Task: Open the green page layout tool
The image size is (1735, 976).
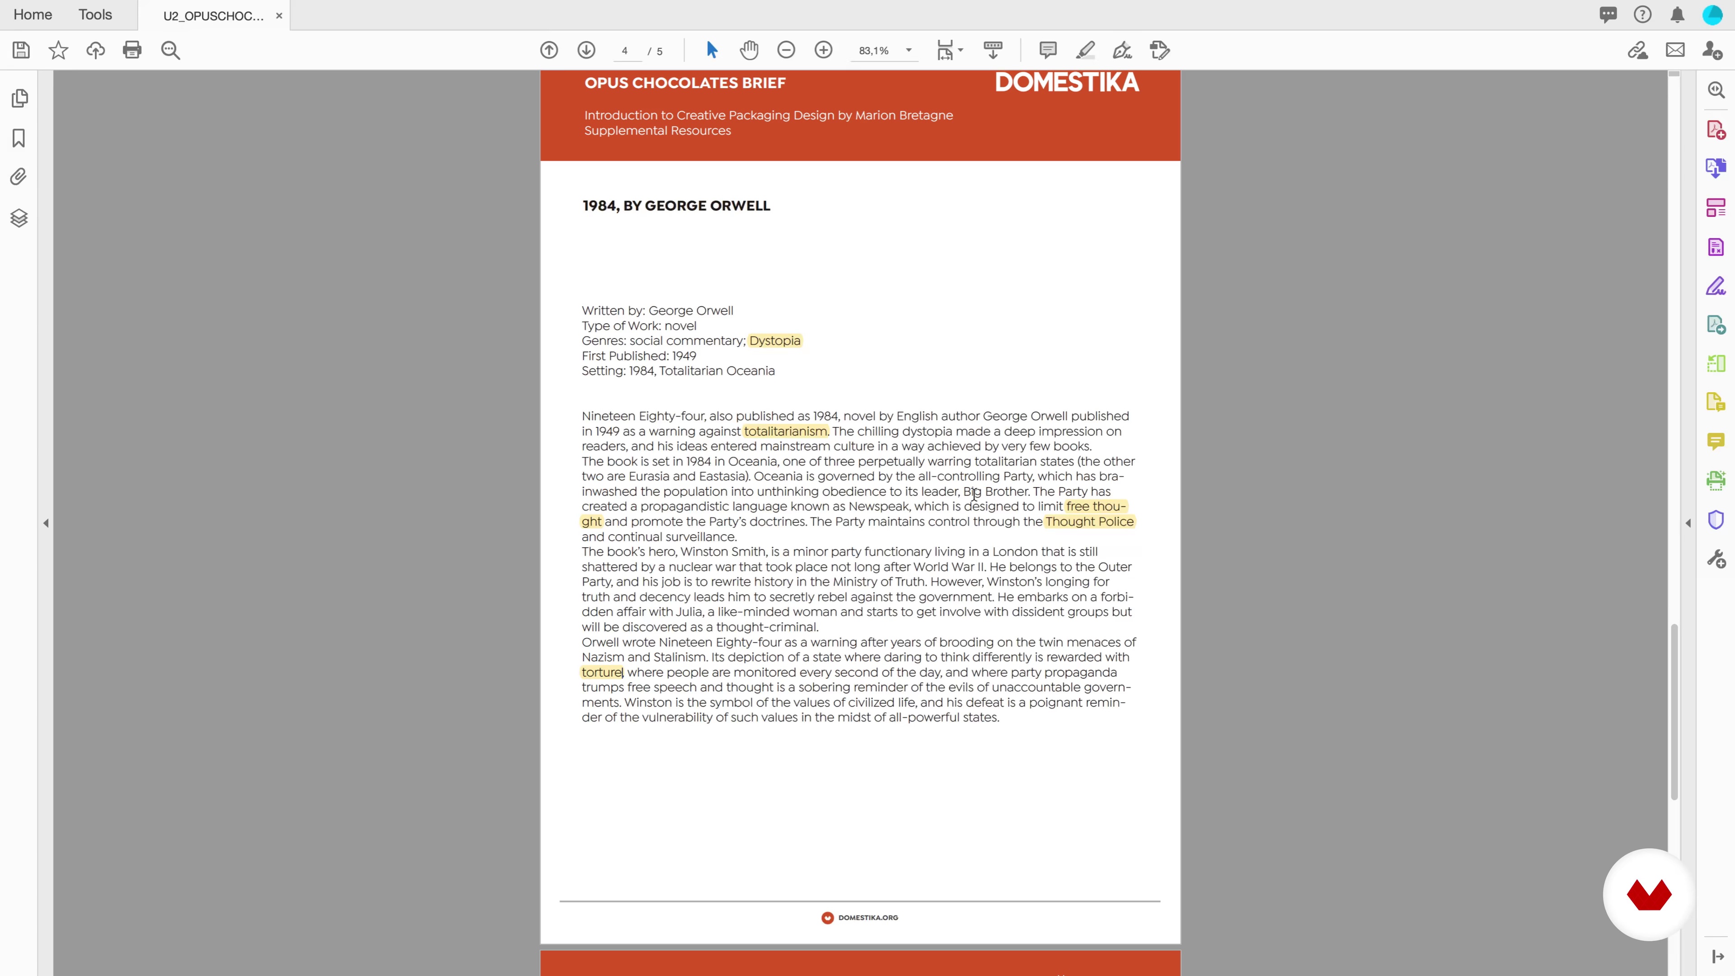Action: click(x=1716, y=364)
